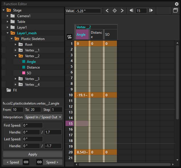
Task: Step to previous frame button
Action: 131,11
